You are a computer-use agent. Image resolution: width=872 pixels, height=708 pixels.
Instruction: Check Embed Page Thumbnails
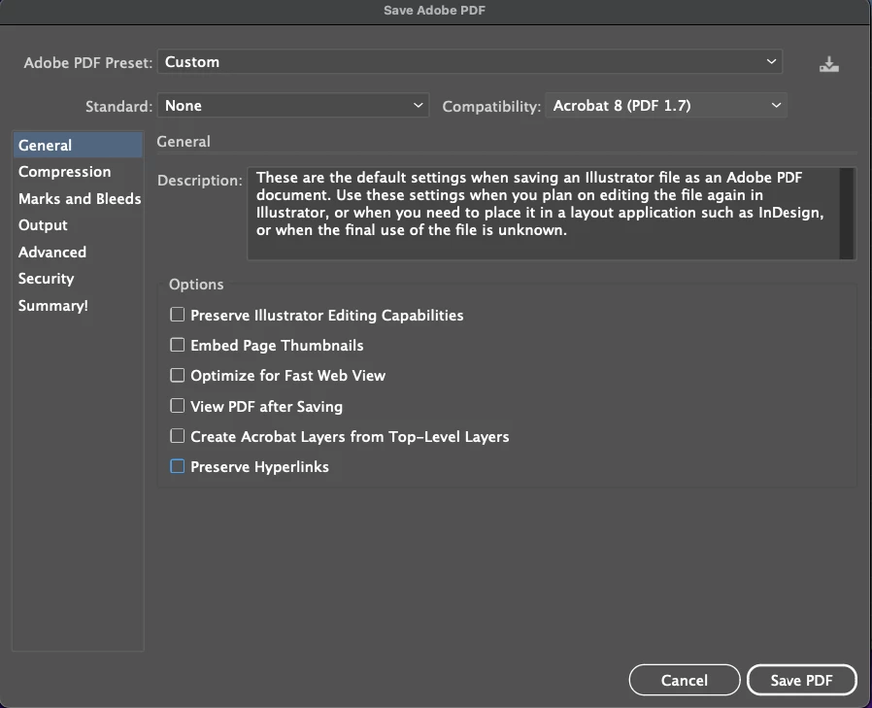(178, 345)
